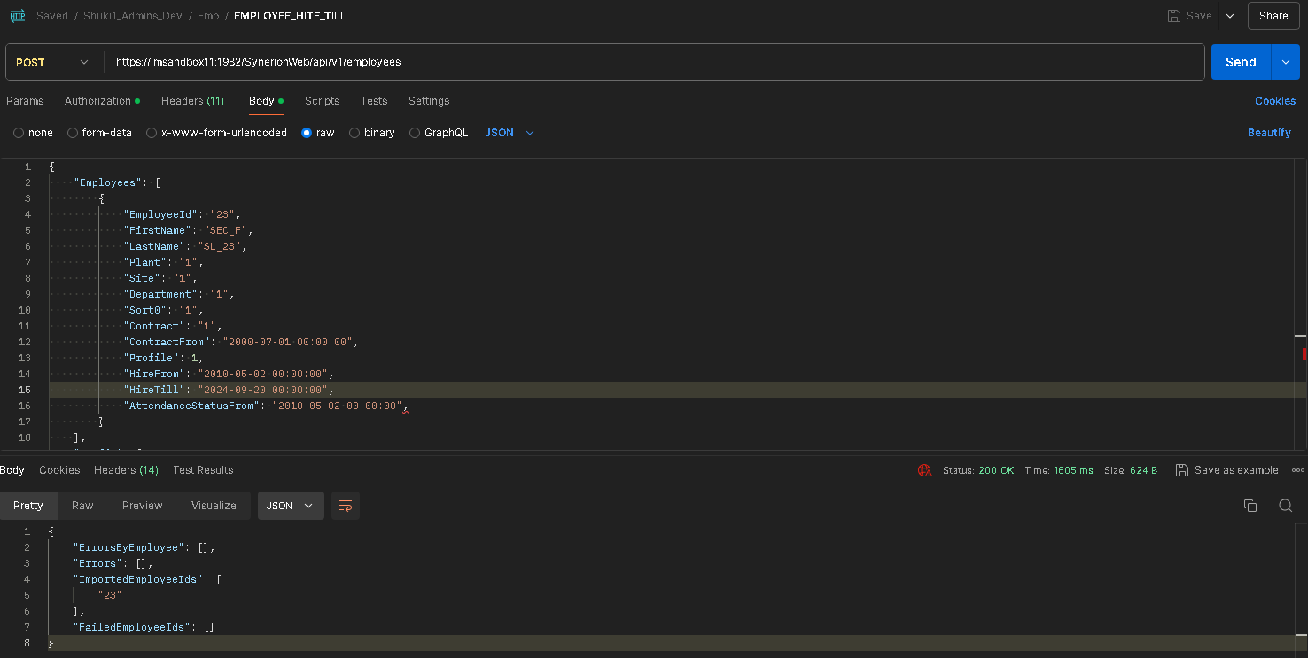
Task: Click the Save floppy disk icon
Action: click(1174, 16)
